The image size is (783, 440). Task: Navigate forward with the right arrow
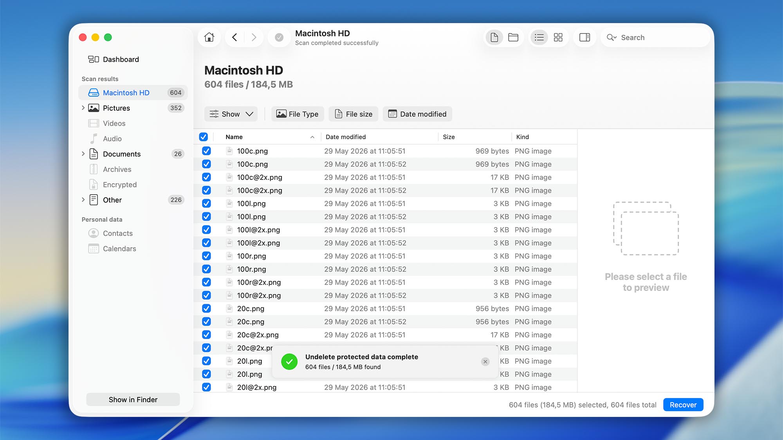(254, 37)
